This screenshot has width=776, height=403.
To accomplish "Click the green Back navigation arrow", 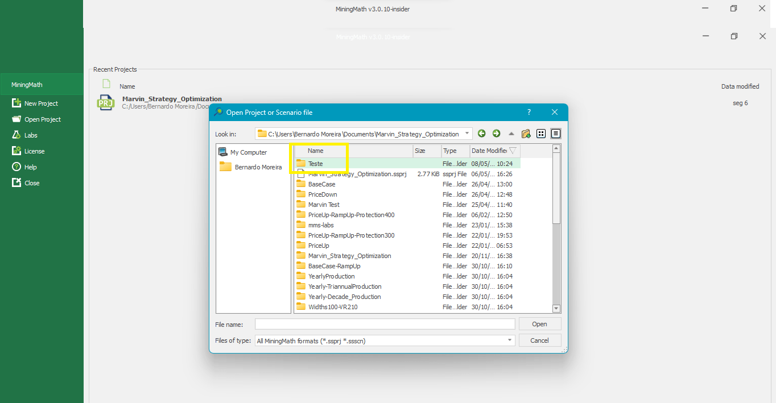I will pos(482,134).
